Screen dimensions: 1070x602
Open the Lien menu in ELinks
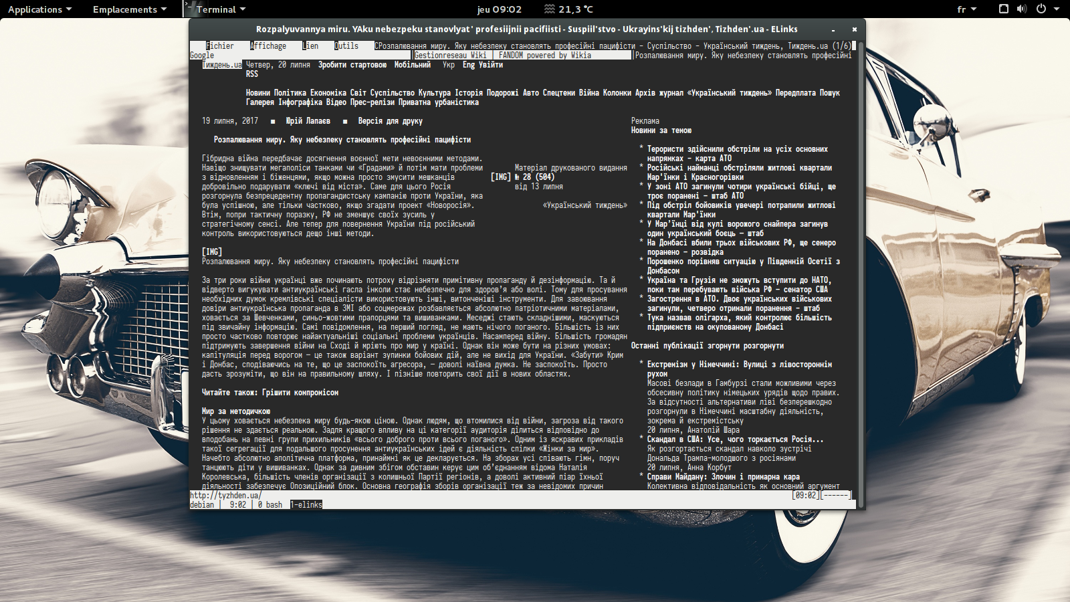[x=310, y=46]
